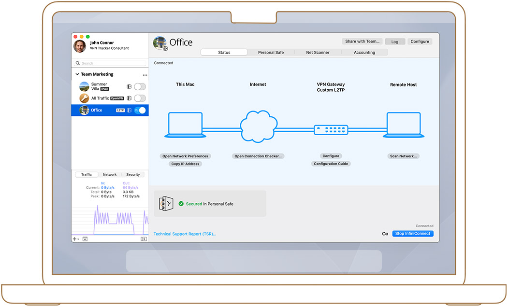Open the Security tab in sidebar
Image resolution: width=508 pixels, height=307 pixels.
click(x=133, y=175)
